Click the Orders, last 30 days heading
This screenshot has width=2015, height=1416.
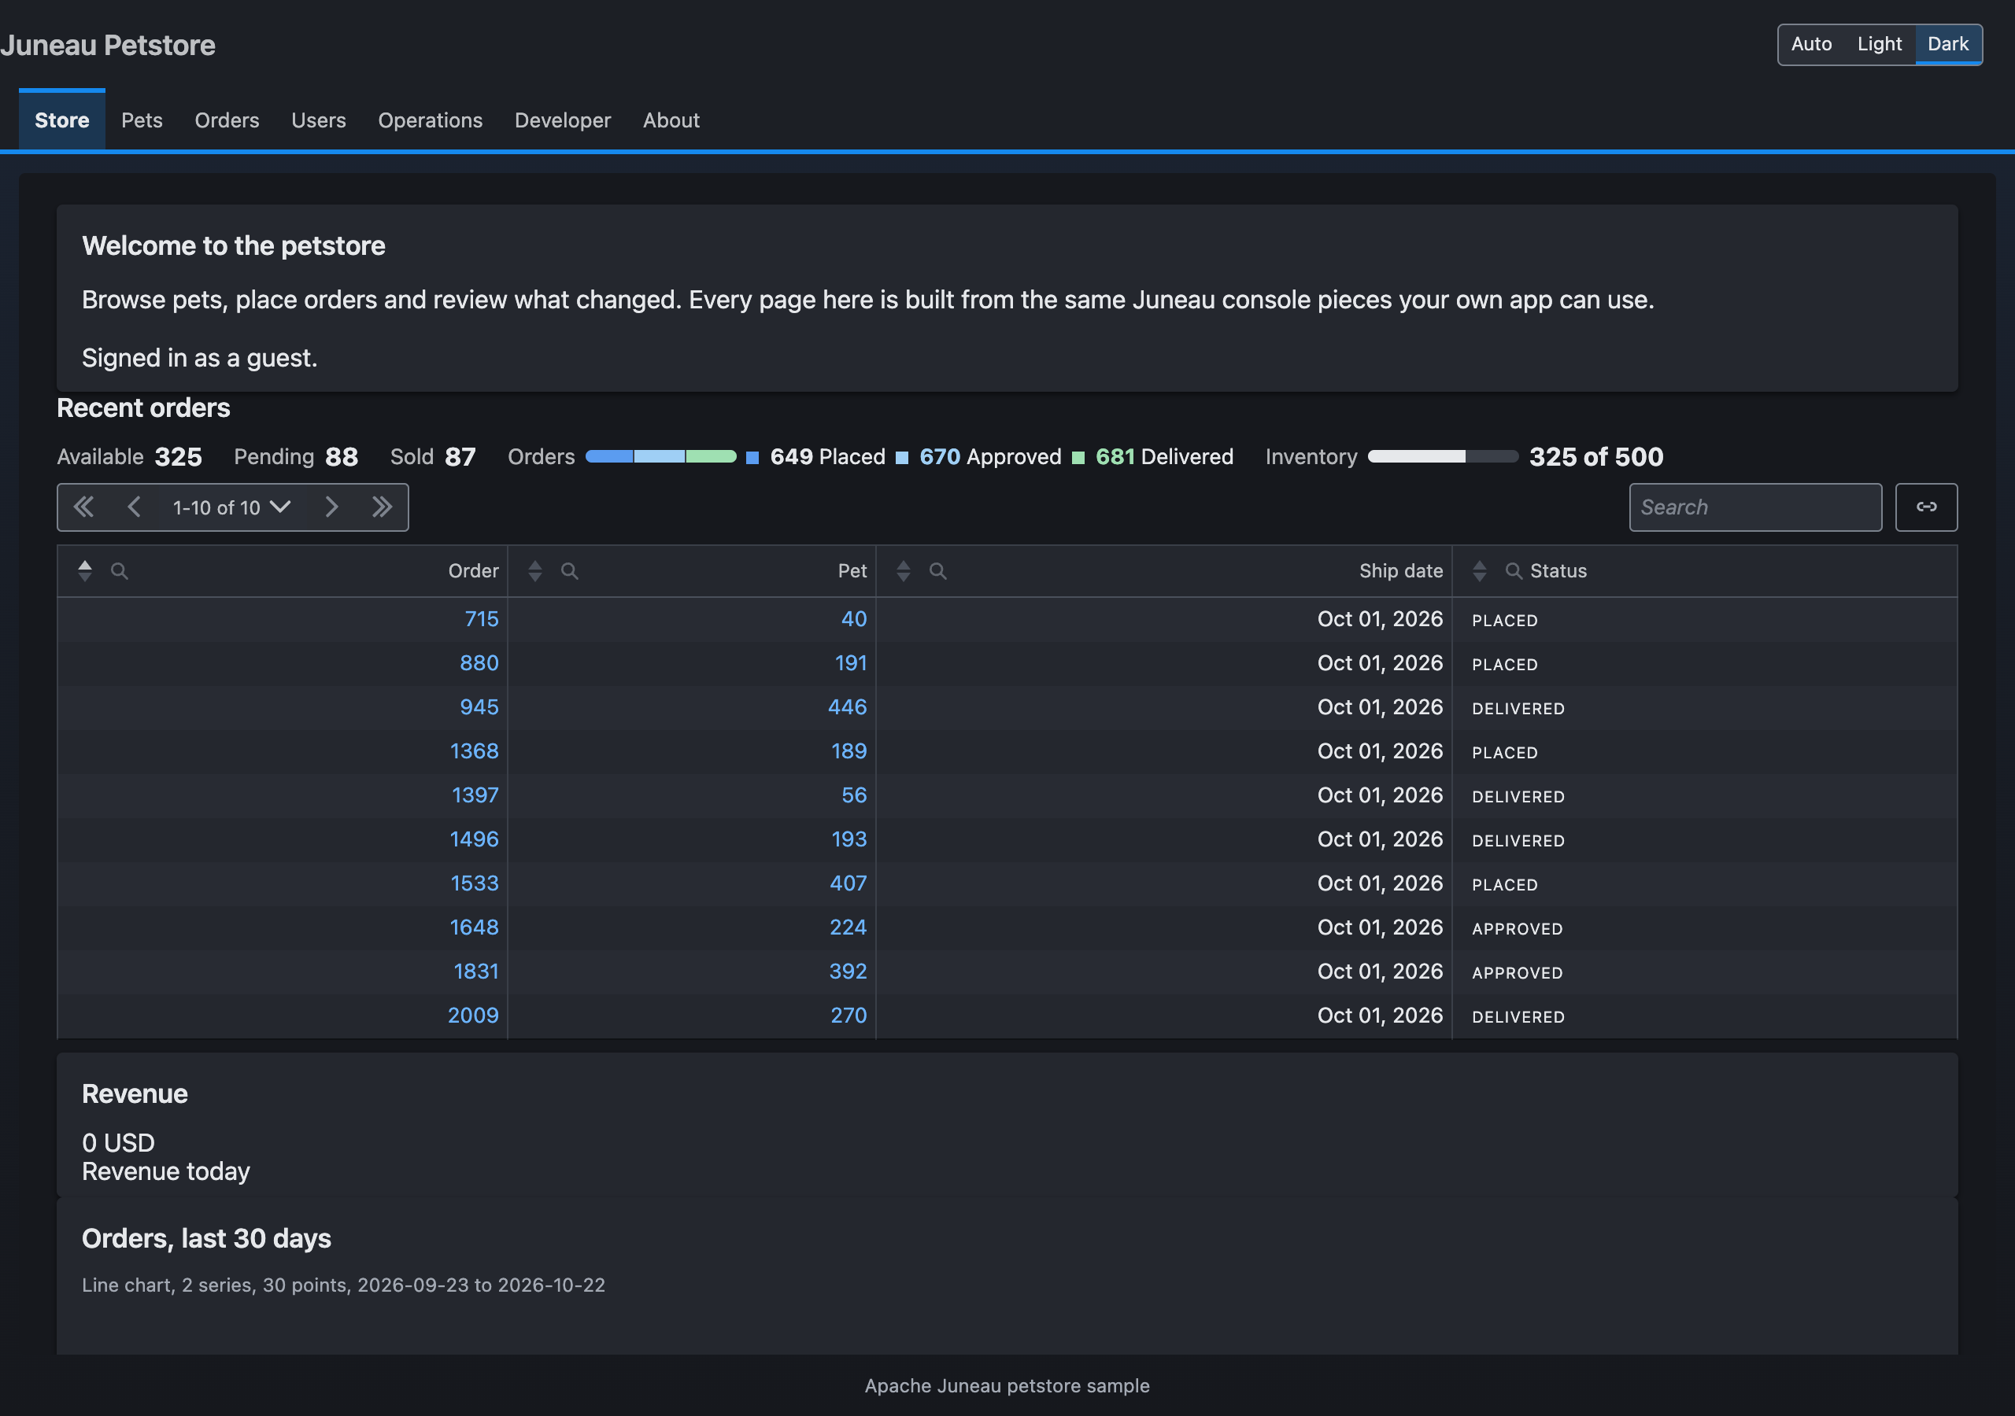[206, 1238]
